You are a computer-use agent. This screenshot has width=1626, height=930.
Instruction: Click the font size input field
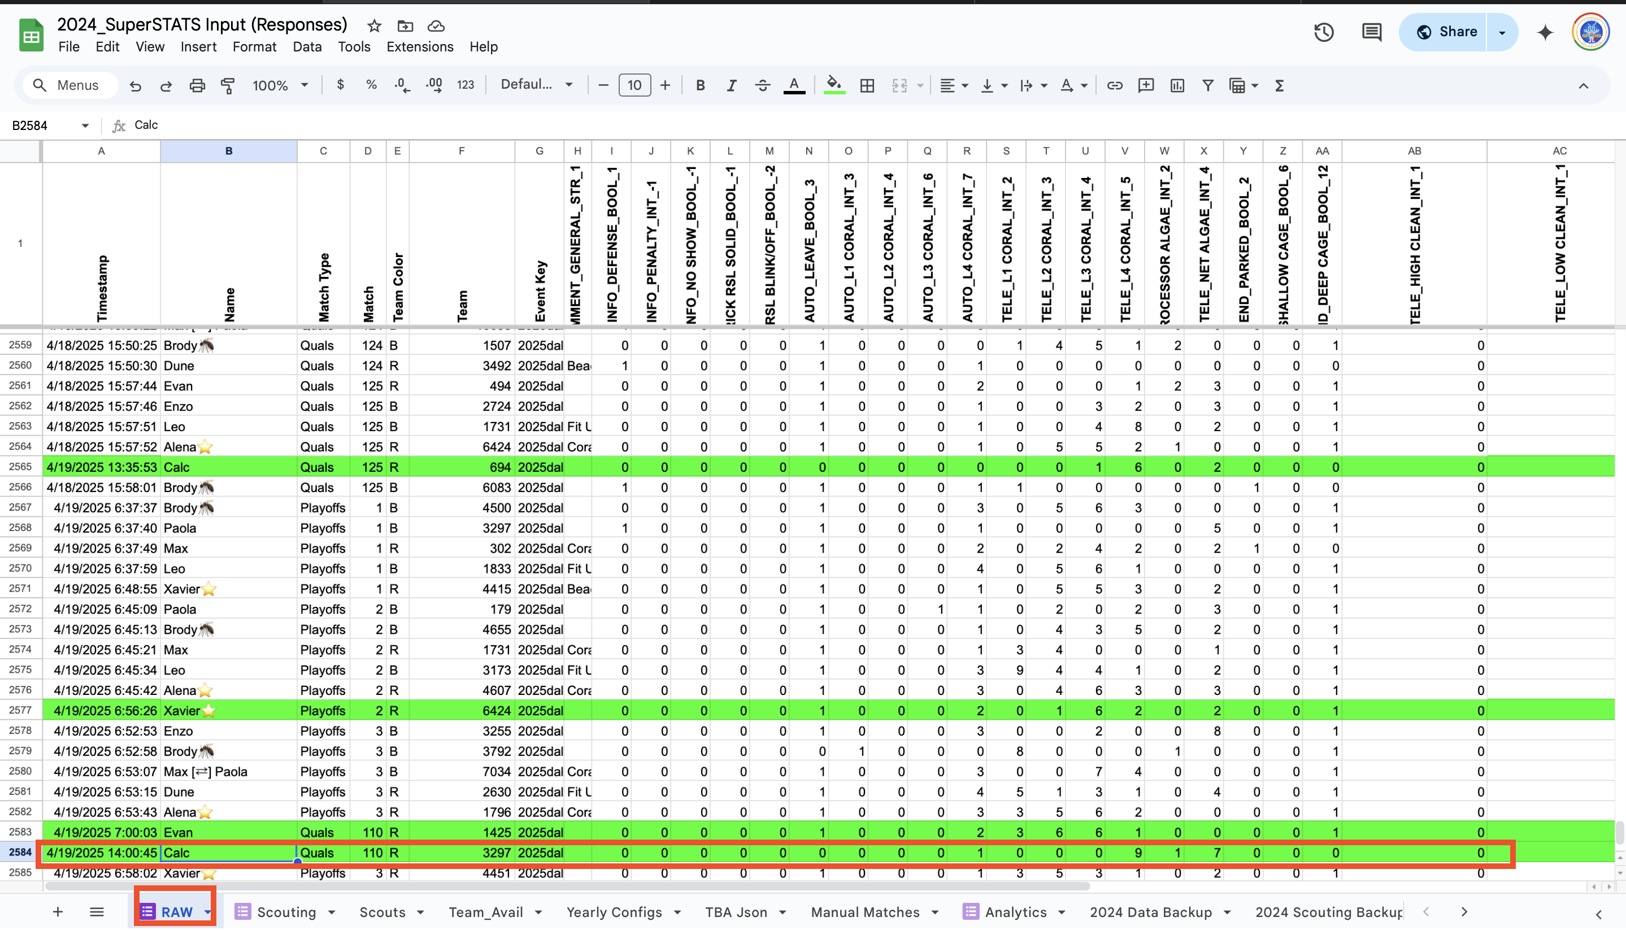coord(634,85)
